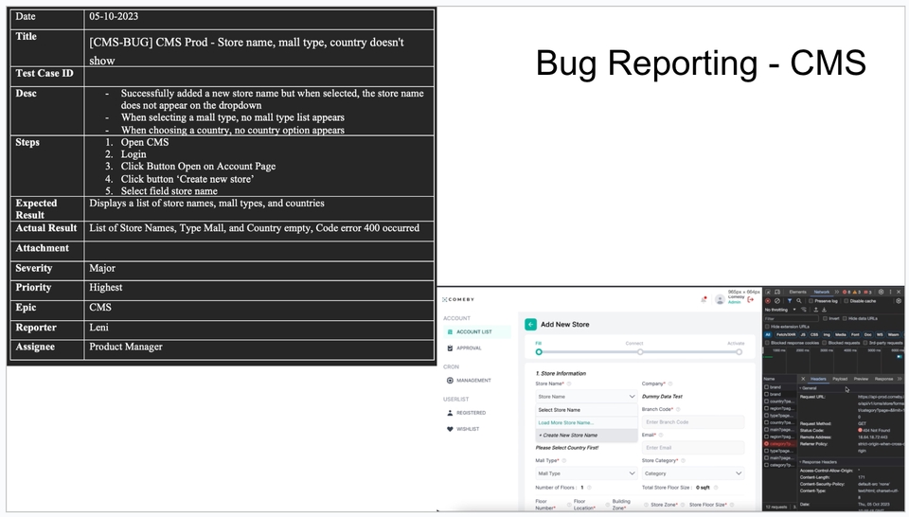Click the info icon next to Email label

point(660,435)
